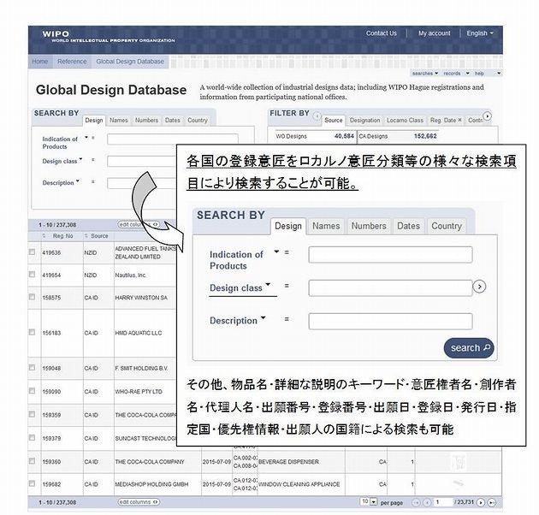Screen dimensions: 539x515
Task: Tick the checkbox for record 419636
Action: click(x=32, y=252)
